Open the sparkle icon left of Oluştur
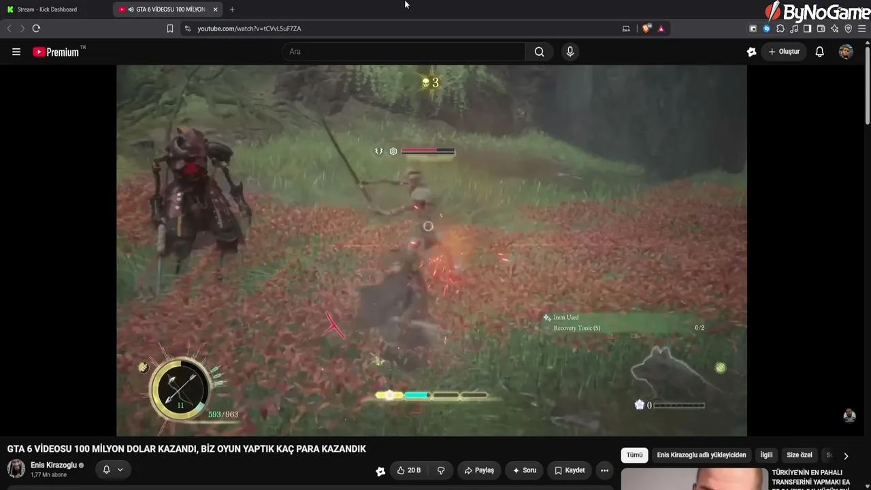This screenshot has width=871, height=490. point(751,52)
